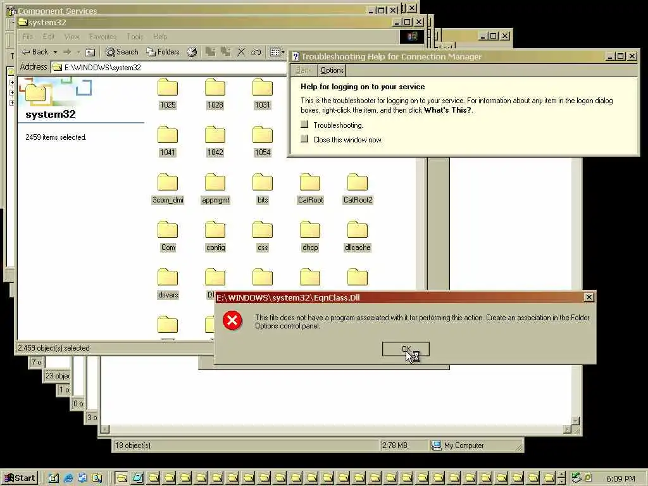Click the Up one level folder icon
This screenshot has height=486, width=648.
(90, 52)
